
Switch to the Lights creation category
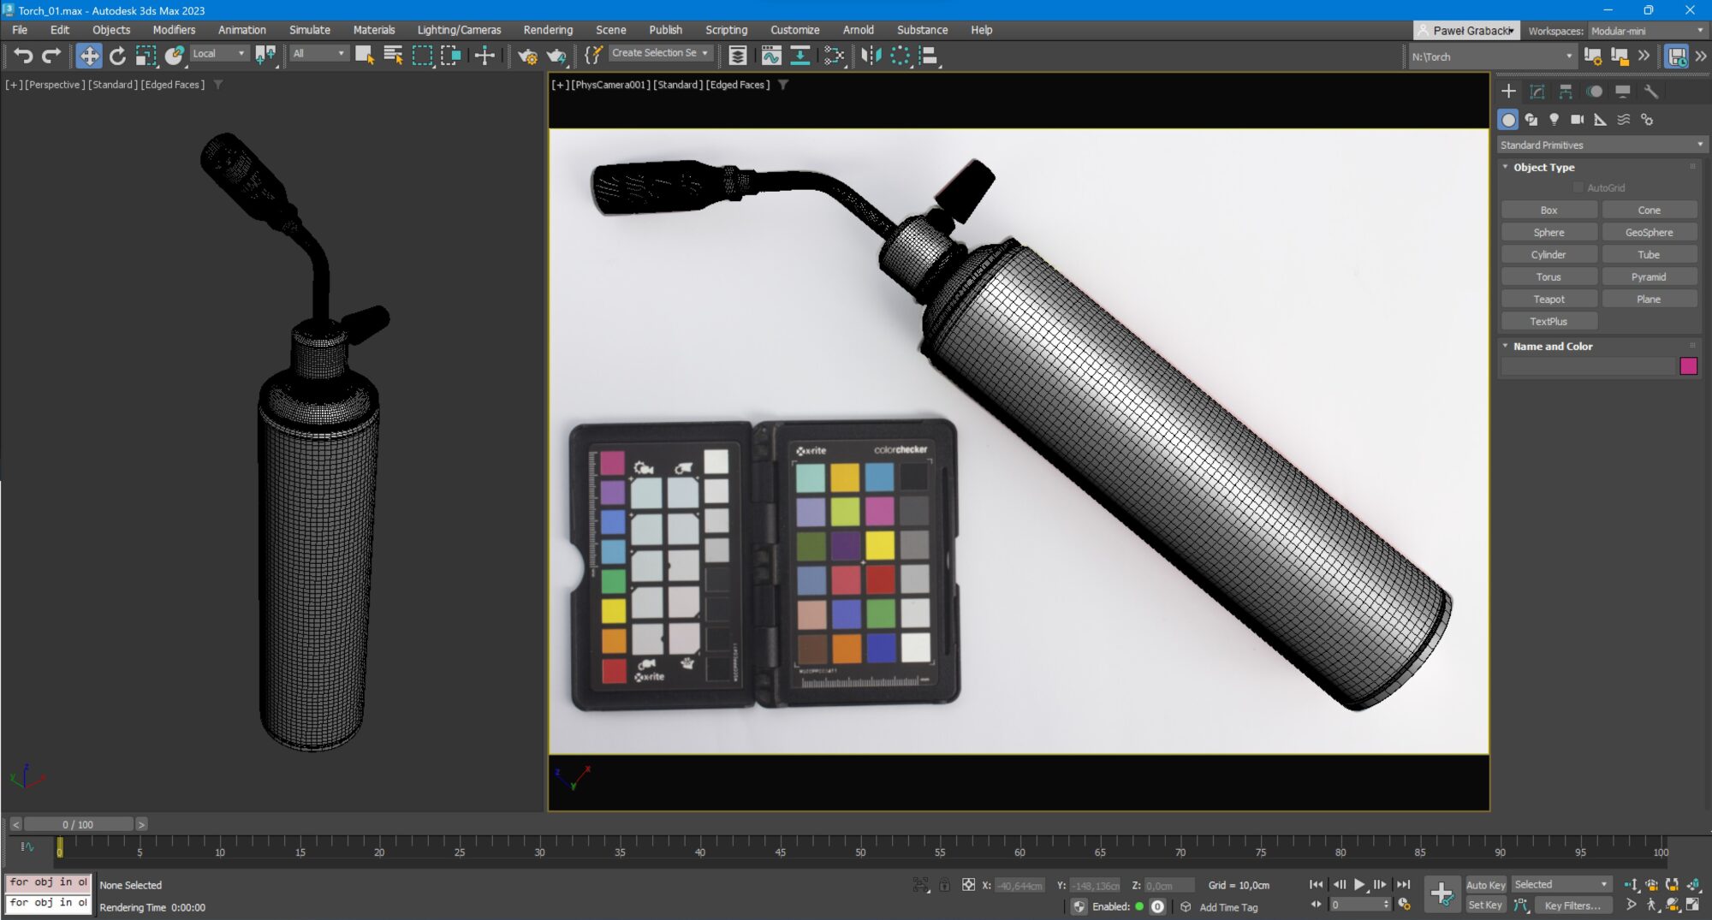point(1554,120)
